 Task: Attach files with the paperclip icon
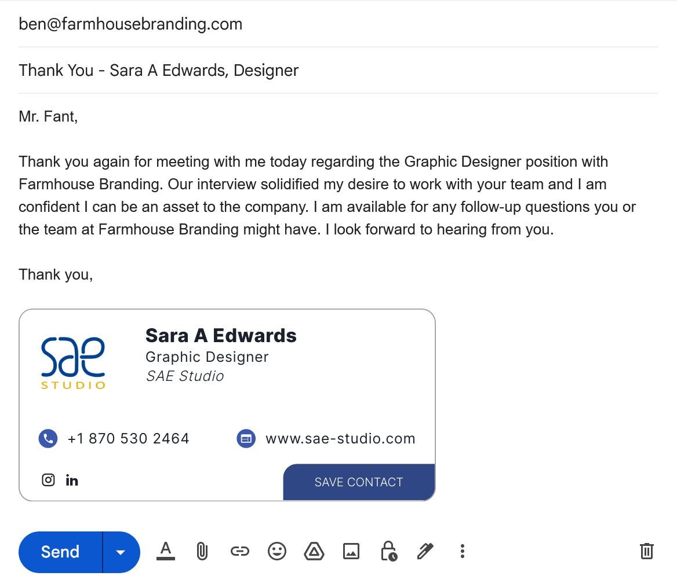pyautogui.click(x=202, y=551)
